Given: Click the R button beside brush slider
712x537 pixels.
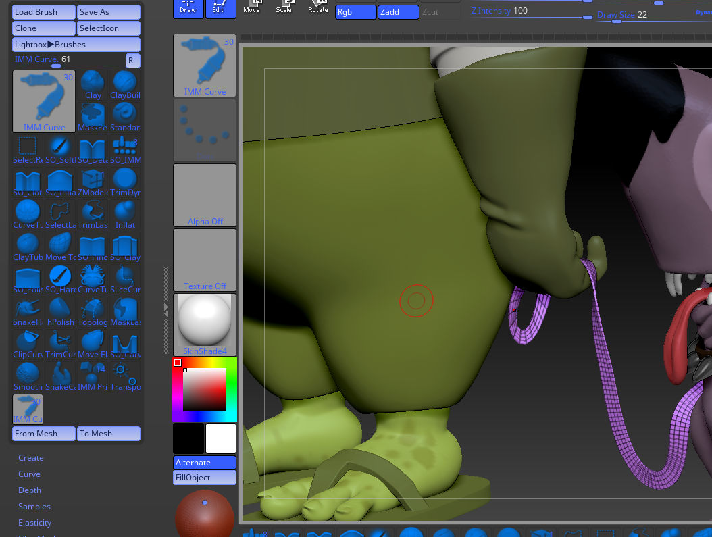Looking at the screenshot, I should (132, 60).
